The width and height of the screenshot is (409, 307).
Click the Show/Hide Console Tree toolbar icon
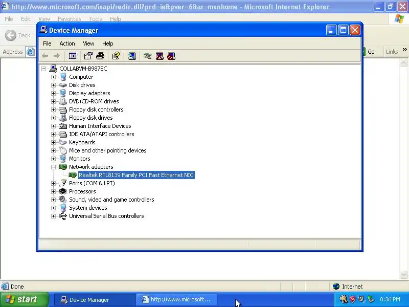point(73,56)
